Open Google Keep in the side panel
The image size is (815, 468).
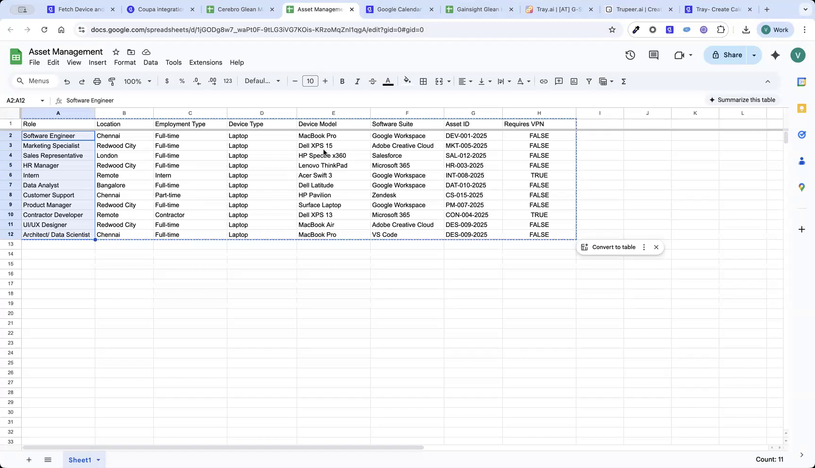(801, 108)
